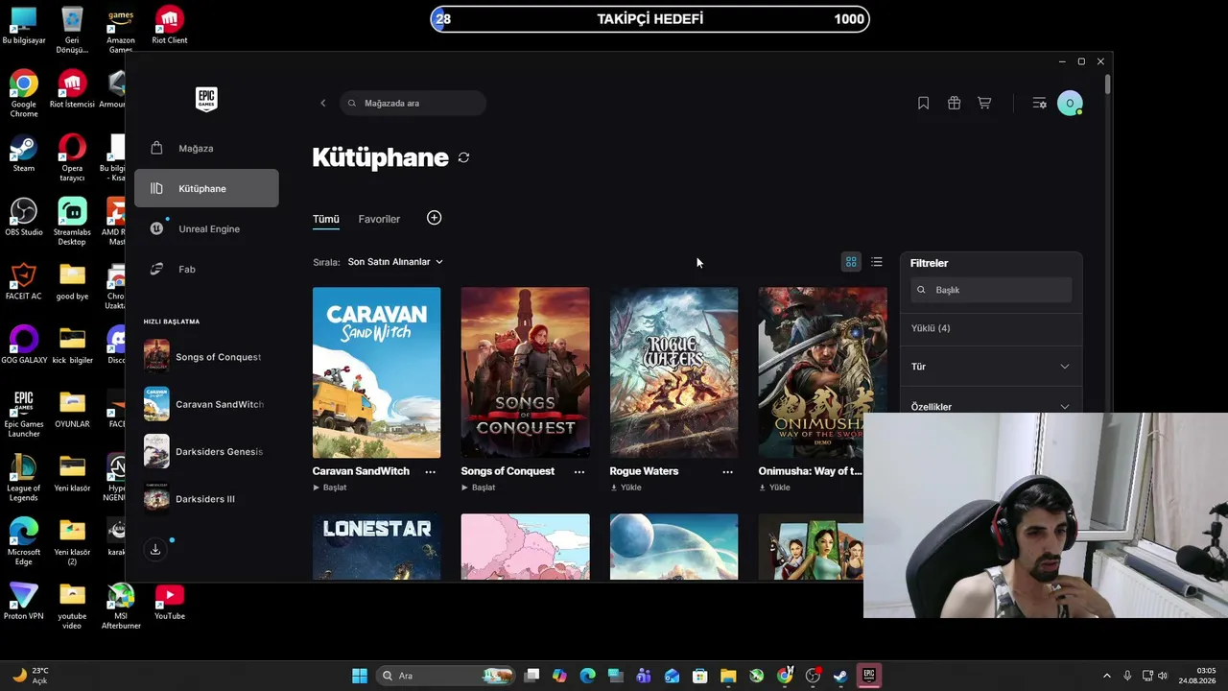Select GOG GALAXY desktop shortcut

click(x=24, y=345)
